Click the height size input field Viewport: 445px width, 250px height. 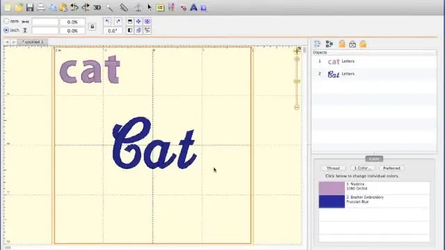tap(44, 31)
